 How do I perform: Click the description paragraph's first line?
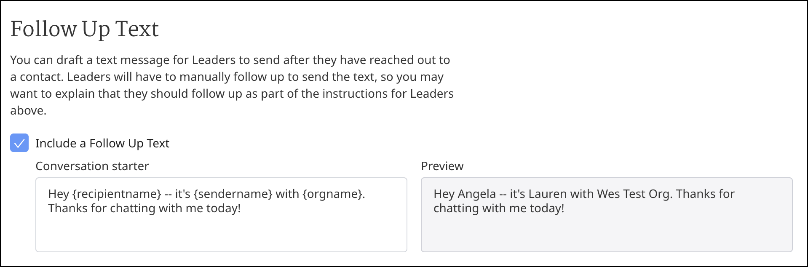click(x=230, y=60)
